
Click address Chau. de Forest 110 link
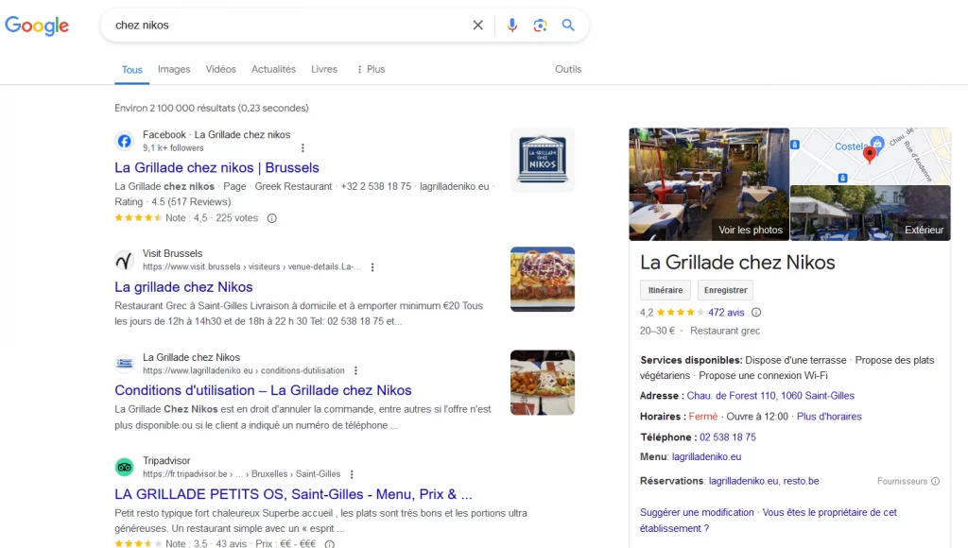pos(770,396)
